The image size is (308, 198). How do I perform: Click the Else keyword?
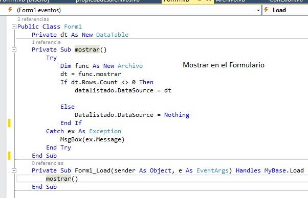point(68,107)
